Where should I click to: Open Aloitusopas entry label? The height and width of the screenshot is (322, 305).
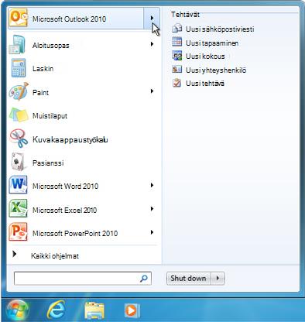click(x=51, y=46)
